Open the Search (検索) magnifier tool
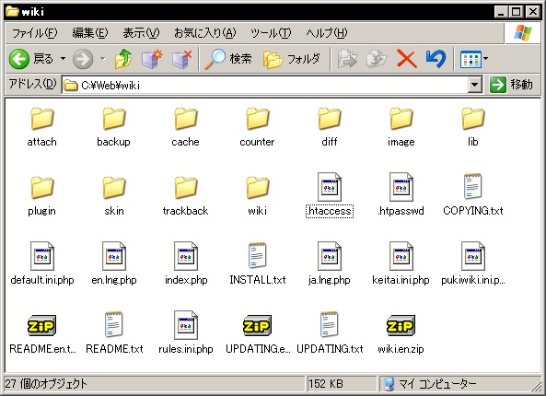 [x=228, y=59]
